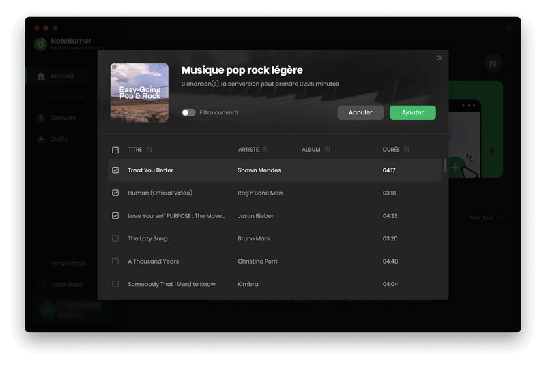
Task: Click the TITRE column header label
Action: pyautogui.click(x=135, y=150)
